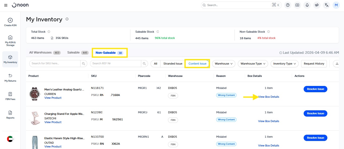Open the language translate icon
Viewport: 344px width, 149px height.
point(327,5)
